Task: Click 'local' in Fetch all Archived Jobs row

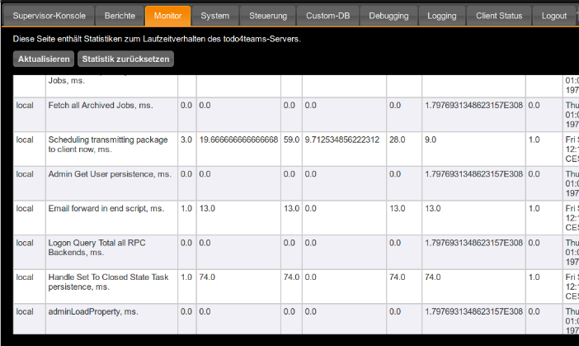Action: click(25, 106)
